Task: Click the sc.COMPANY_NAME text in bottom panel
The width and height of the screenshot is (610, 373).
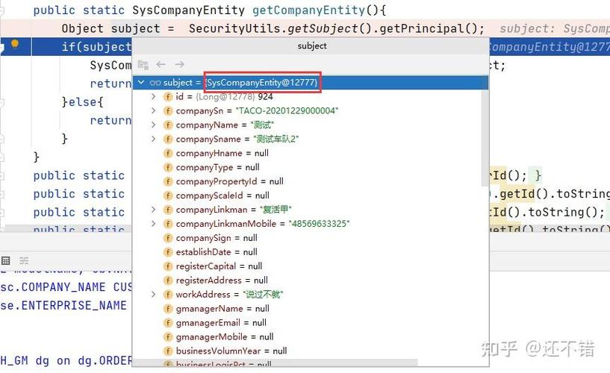Action: [x=52, y=287]
